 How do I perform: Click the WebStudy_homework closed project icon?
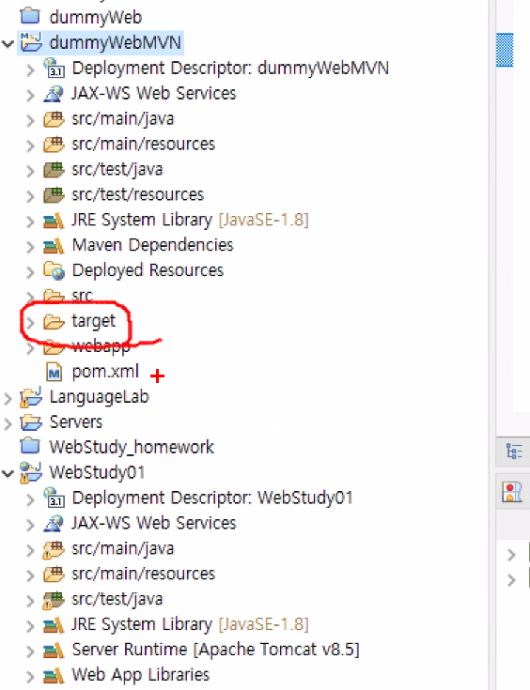point(30,447)
